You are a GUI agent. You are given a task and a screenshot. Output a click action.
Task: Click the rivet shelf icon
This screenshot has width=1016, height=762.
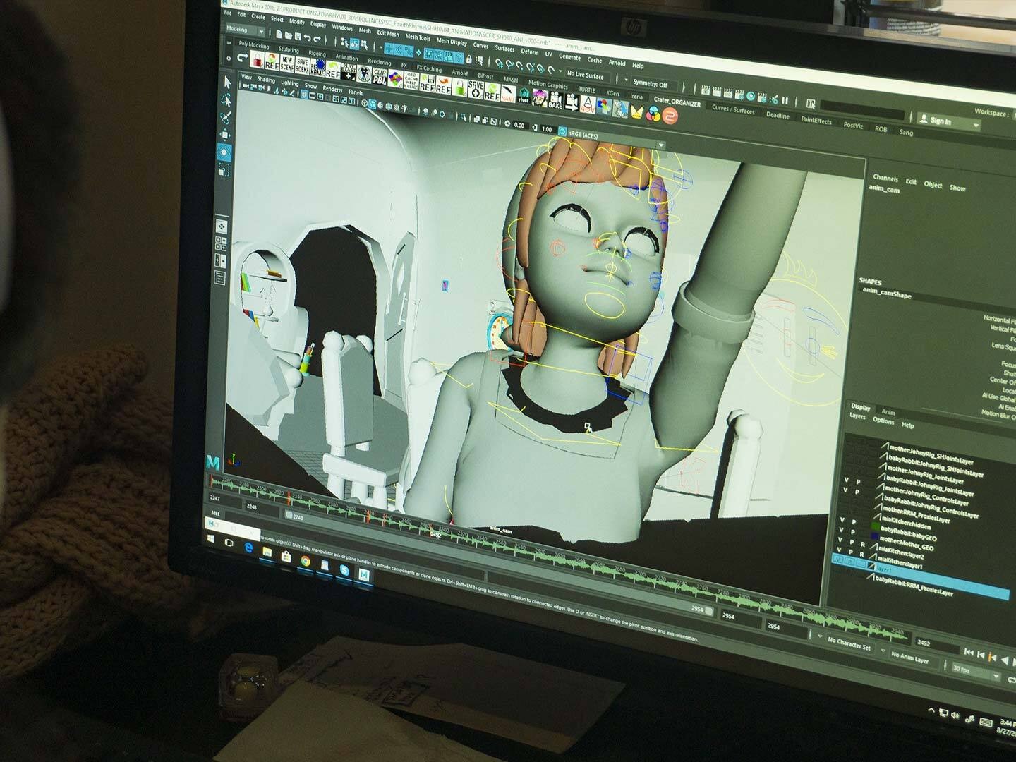pyautogui.click(x=524, y=95)
